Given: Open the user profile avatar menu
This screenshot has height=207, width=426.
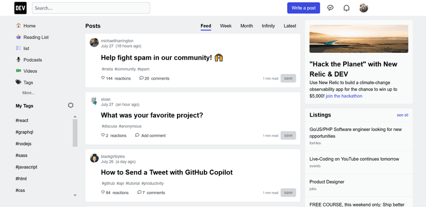Looking at the screenshot, I should (x=364, y=8).
